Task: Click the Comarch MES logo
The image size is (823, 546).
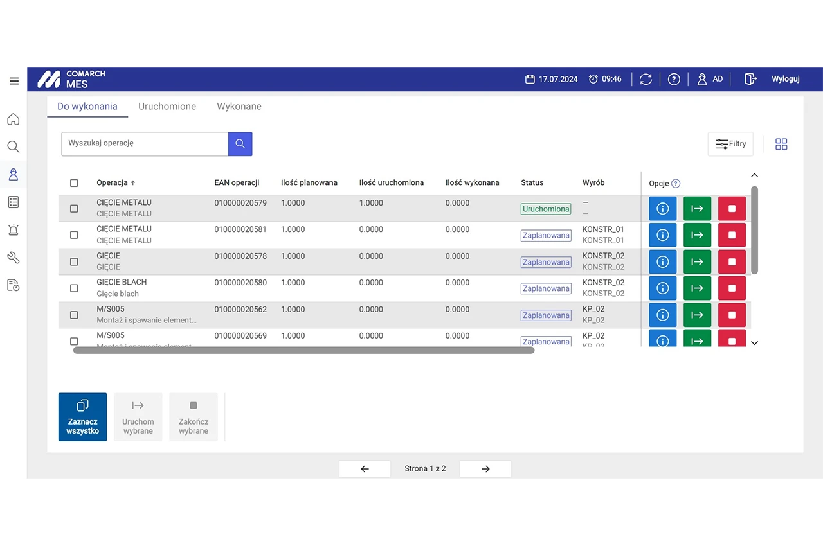Action: (x=71, y=79)
